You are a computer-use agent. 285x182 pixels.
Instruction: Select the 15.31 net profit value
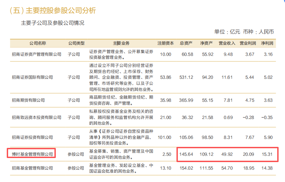pyautogui.click(x=268, y=154)
